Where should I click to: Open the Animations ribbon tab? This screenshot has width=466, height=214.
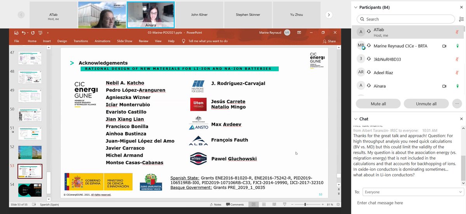click(x=103, y=41)
